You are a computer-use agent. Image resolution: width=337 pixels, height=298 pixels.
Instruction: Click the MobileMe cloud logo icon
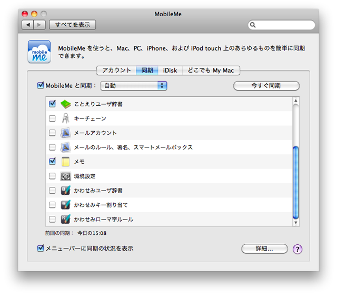click(x=39, y=52)
